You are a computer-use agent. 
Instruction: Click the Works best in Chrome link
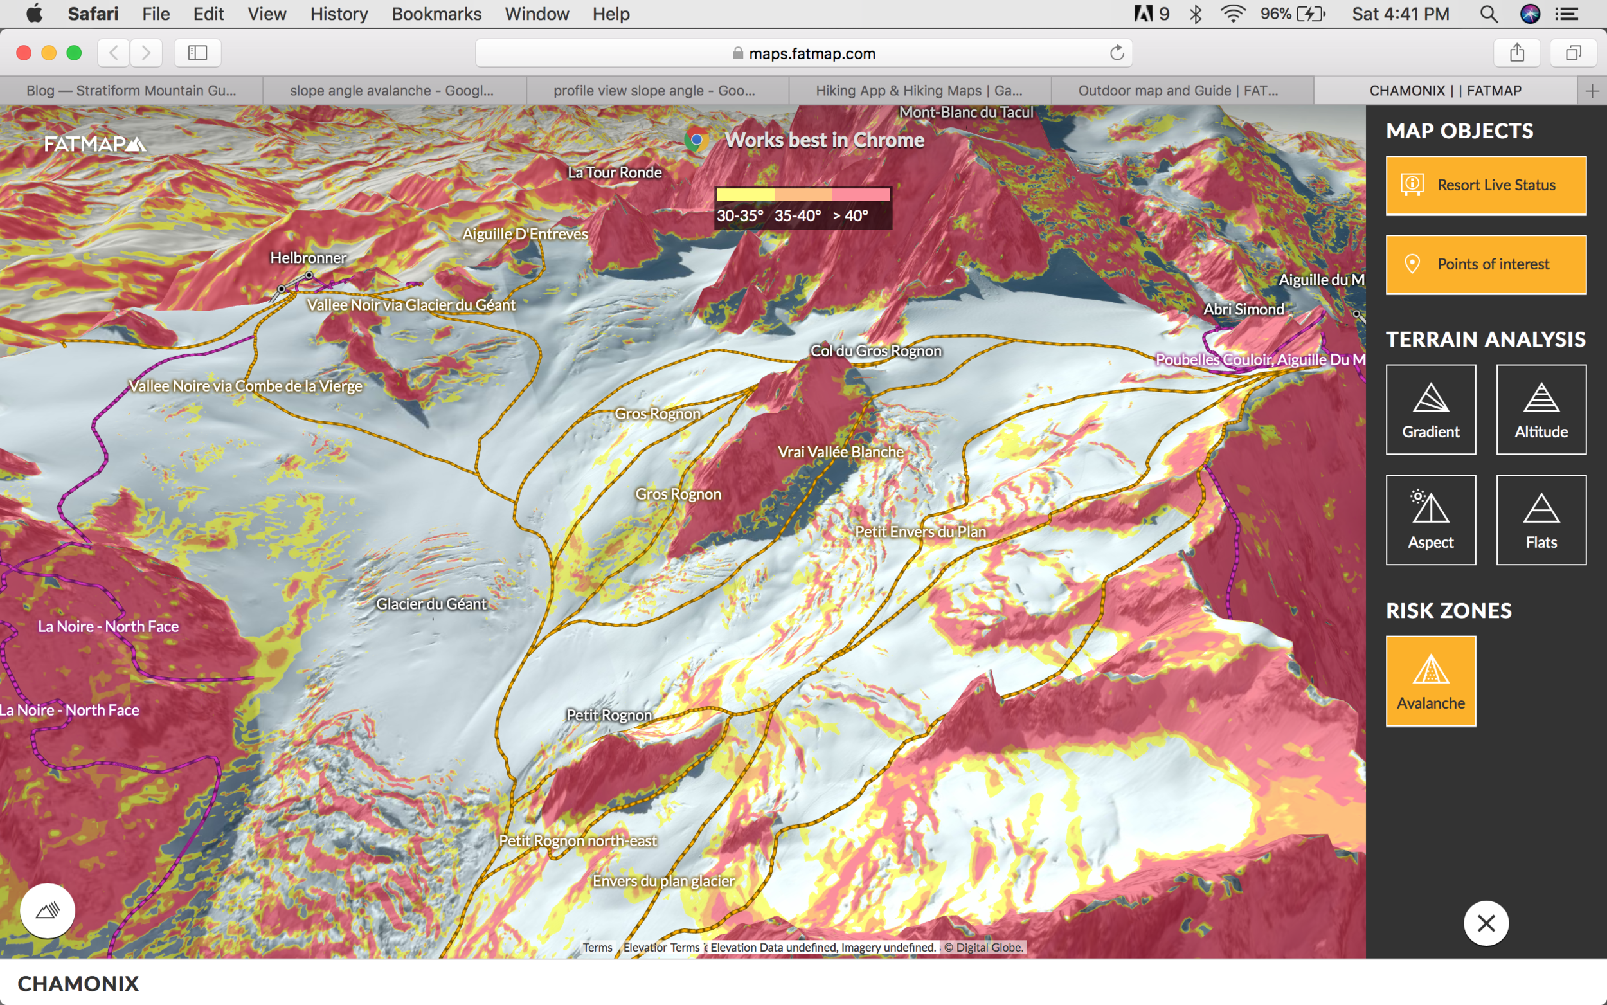[x=824, y=140]
